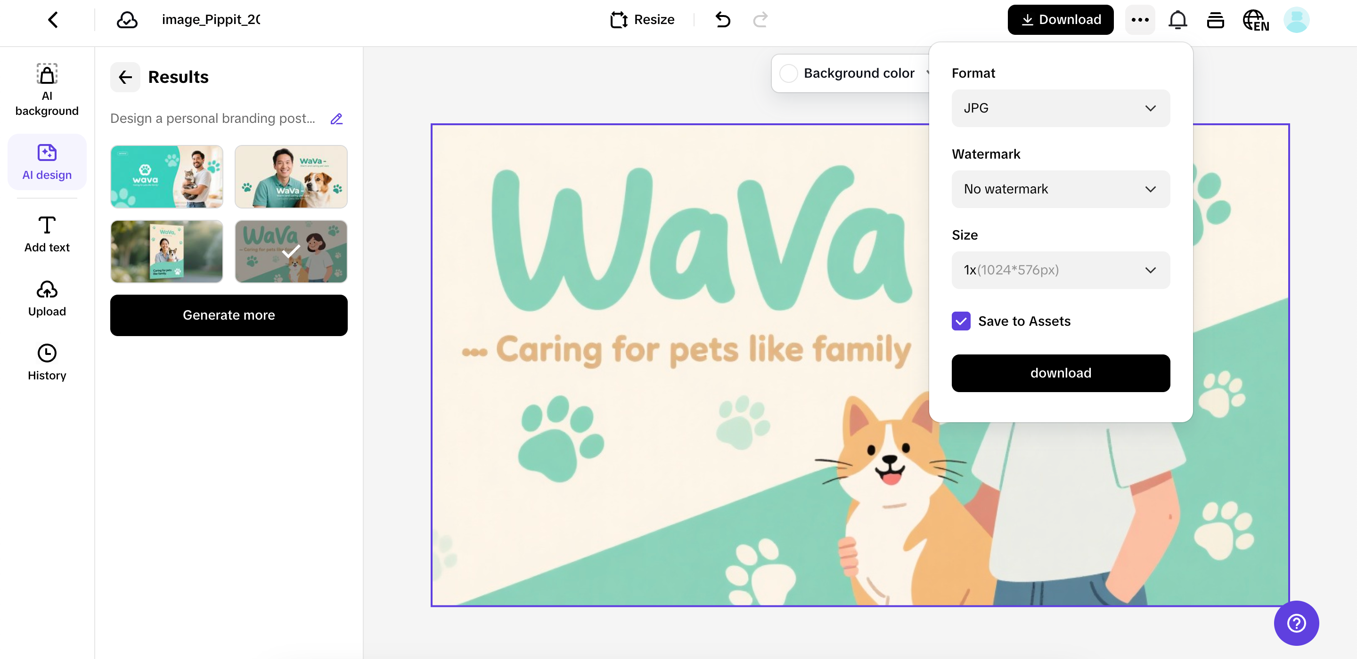Uncheck Save to Assets checkbox

(961, 321)
